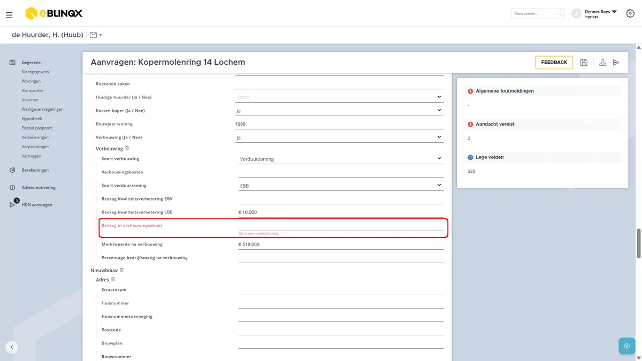Click the Postcode input field
Screen dimensions: 642x361
coord(341,329)
